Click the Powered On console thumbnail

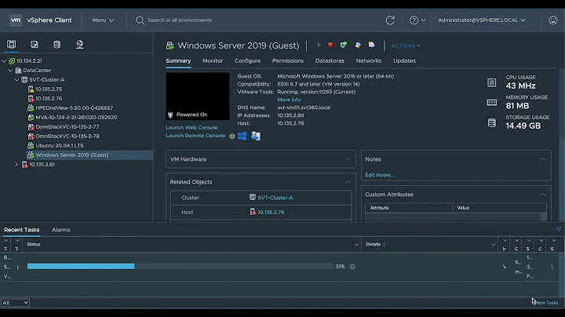coord(198,97)
